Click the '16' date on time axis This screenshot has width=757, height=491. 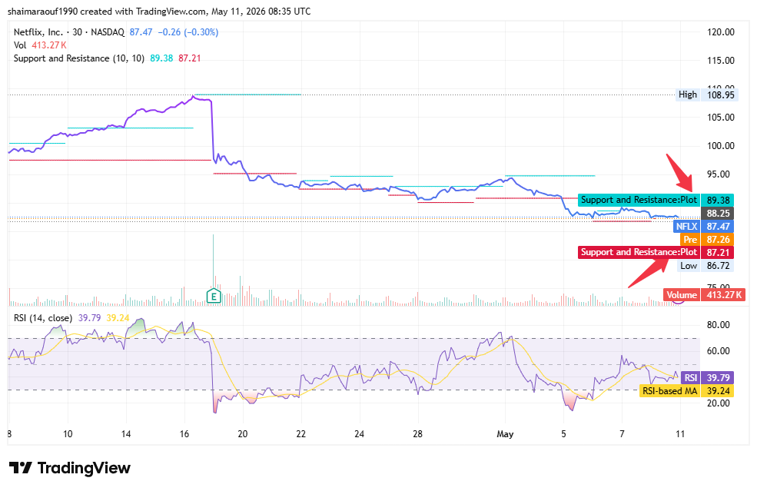click(x=184, y=434)
